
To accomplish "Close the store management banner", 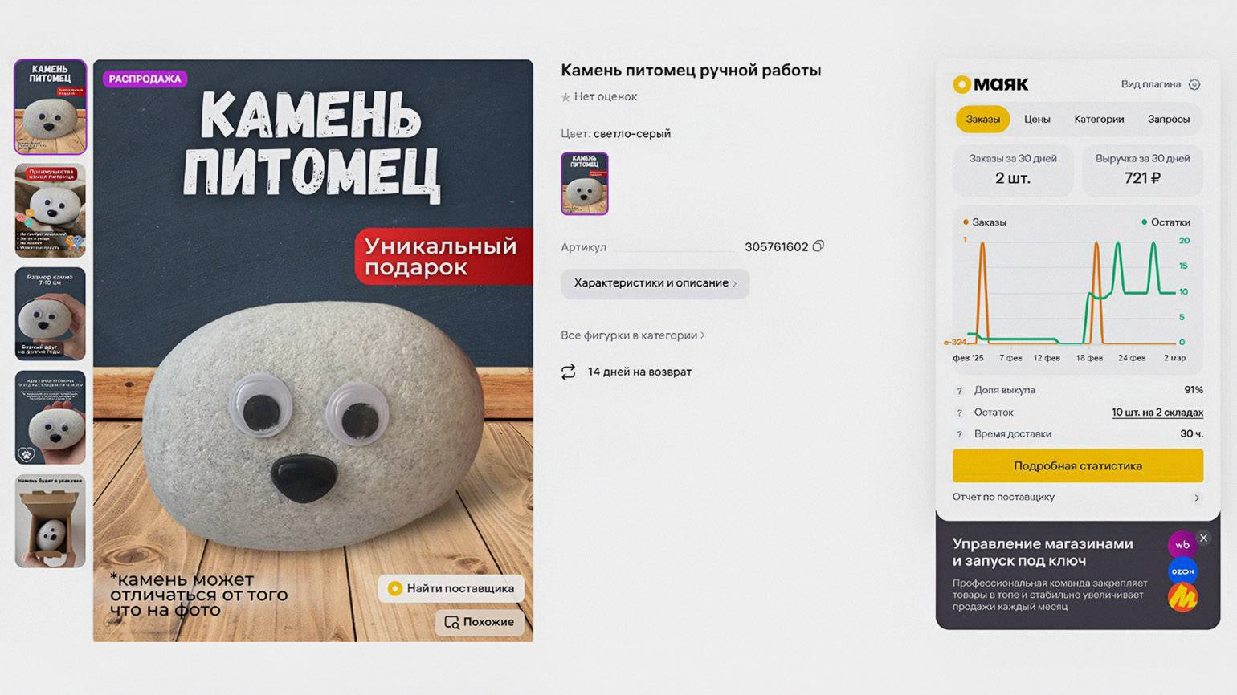I will point(1203,538).
